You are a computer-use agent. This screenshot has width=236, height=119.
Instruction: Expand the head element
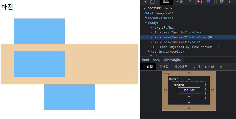click(x=146, y=18)
